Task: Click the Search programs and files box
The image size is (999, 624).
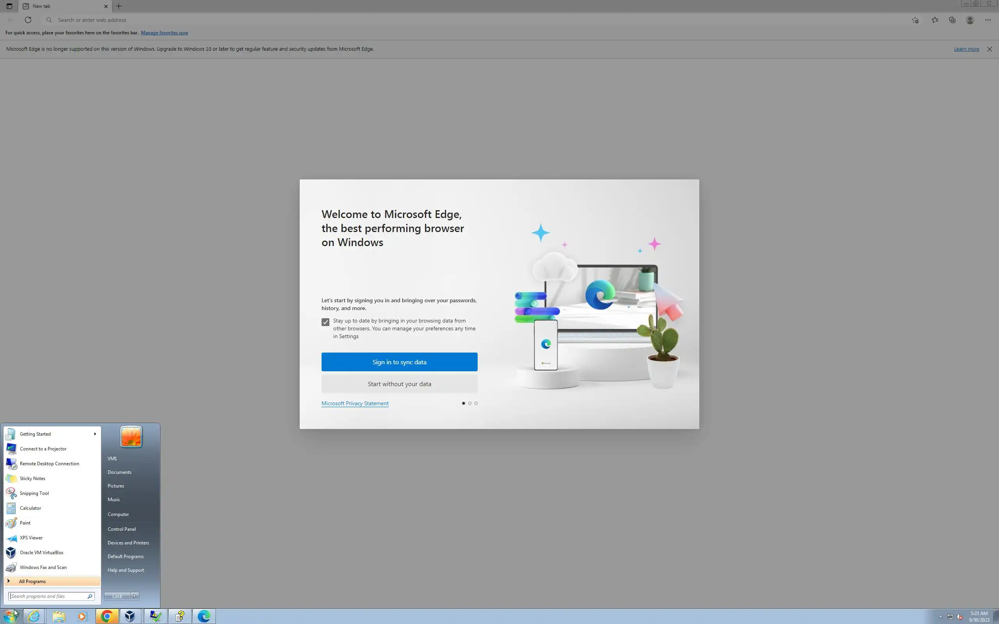Action: tap(48, 596)
